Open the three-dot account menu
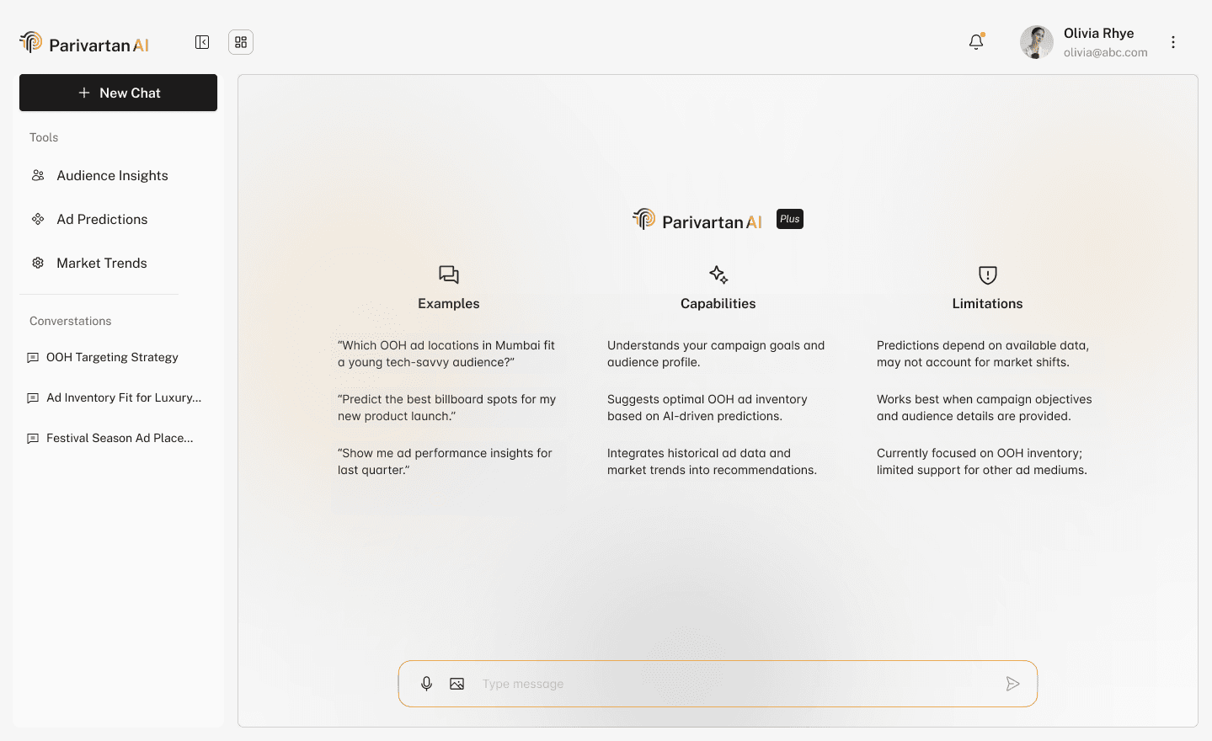 coord(1173,42)
